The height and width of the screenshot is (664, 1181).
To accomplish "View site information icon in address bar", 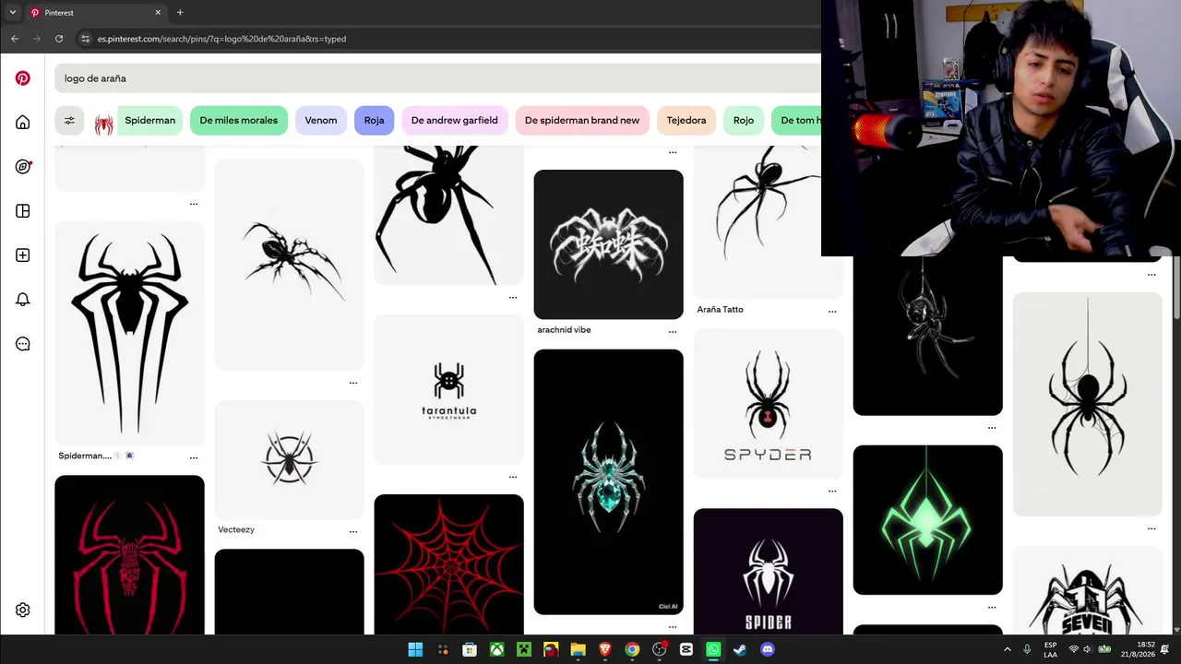I will tap(86, 39).
